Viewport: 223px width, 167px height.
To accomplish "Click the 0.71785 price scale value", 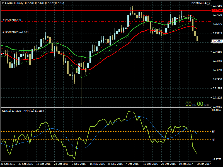I will click(217, 89).
